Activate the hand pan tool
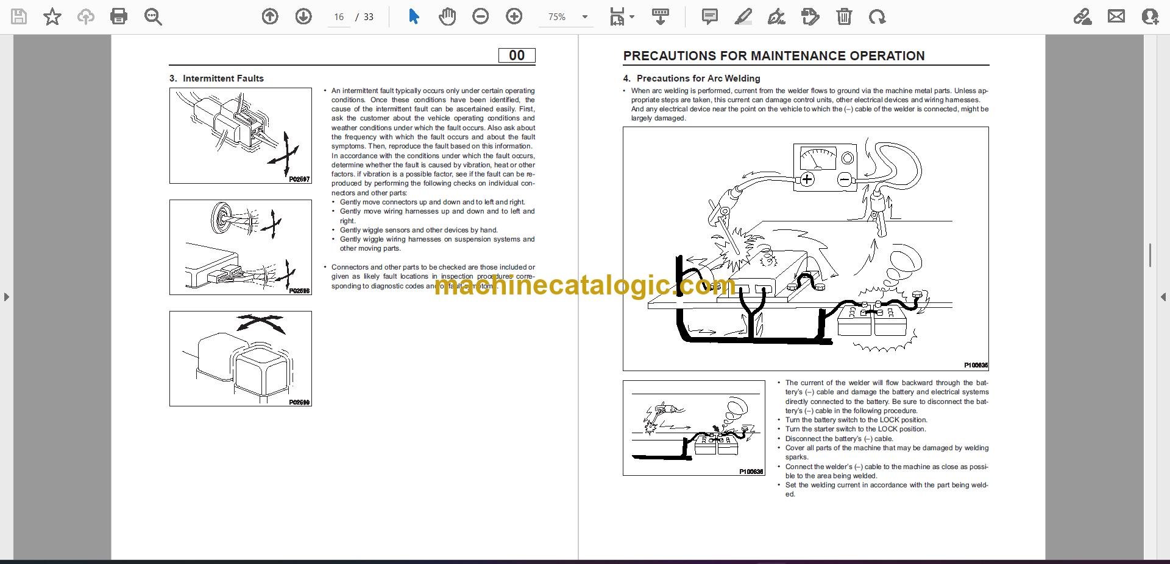 tap(447, 16)
